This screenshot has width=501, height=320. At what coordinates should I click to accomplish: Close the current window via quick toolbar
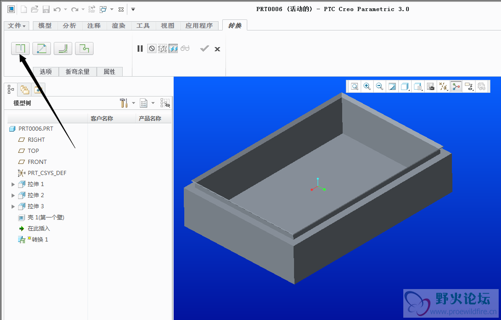coord(121,10)
